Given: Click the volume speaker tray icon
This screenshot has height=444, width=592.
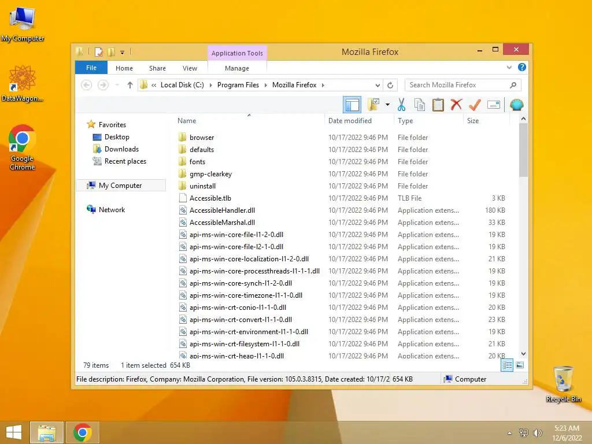Looking at the screenshot, I should point(537,432).
